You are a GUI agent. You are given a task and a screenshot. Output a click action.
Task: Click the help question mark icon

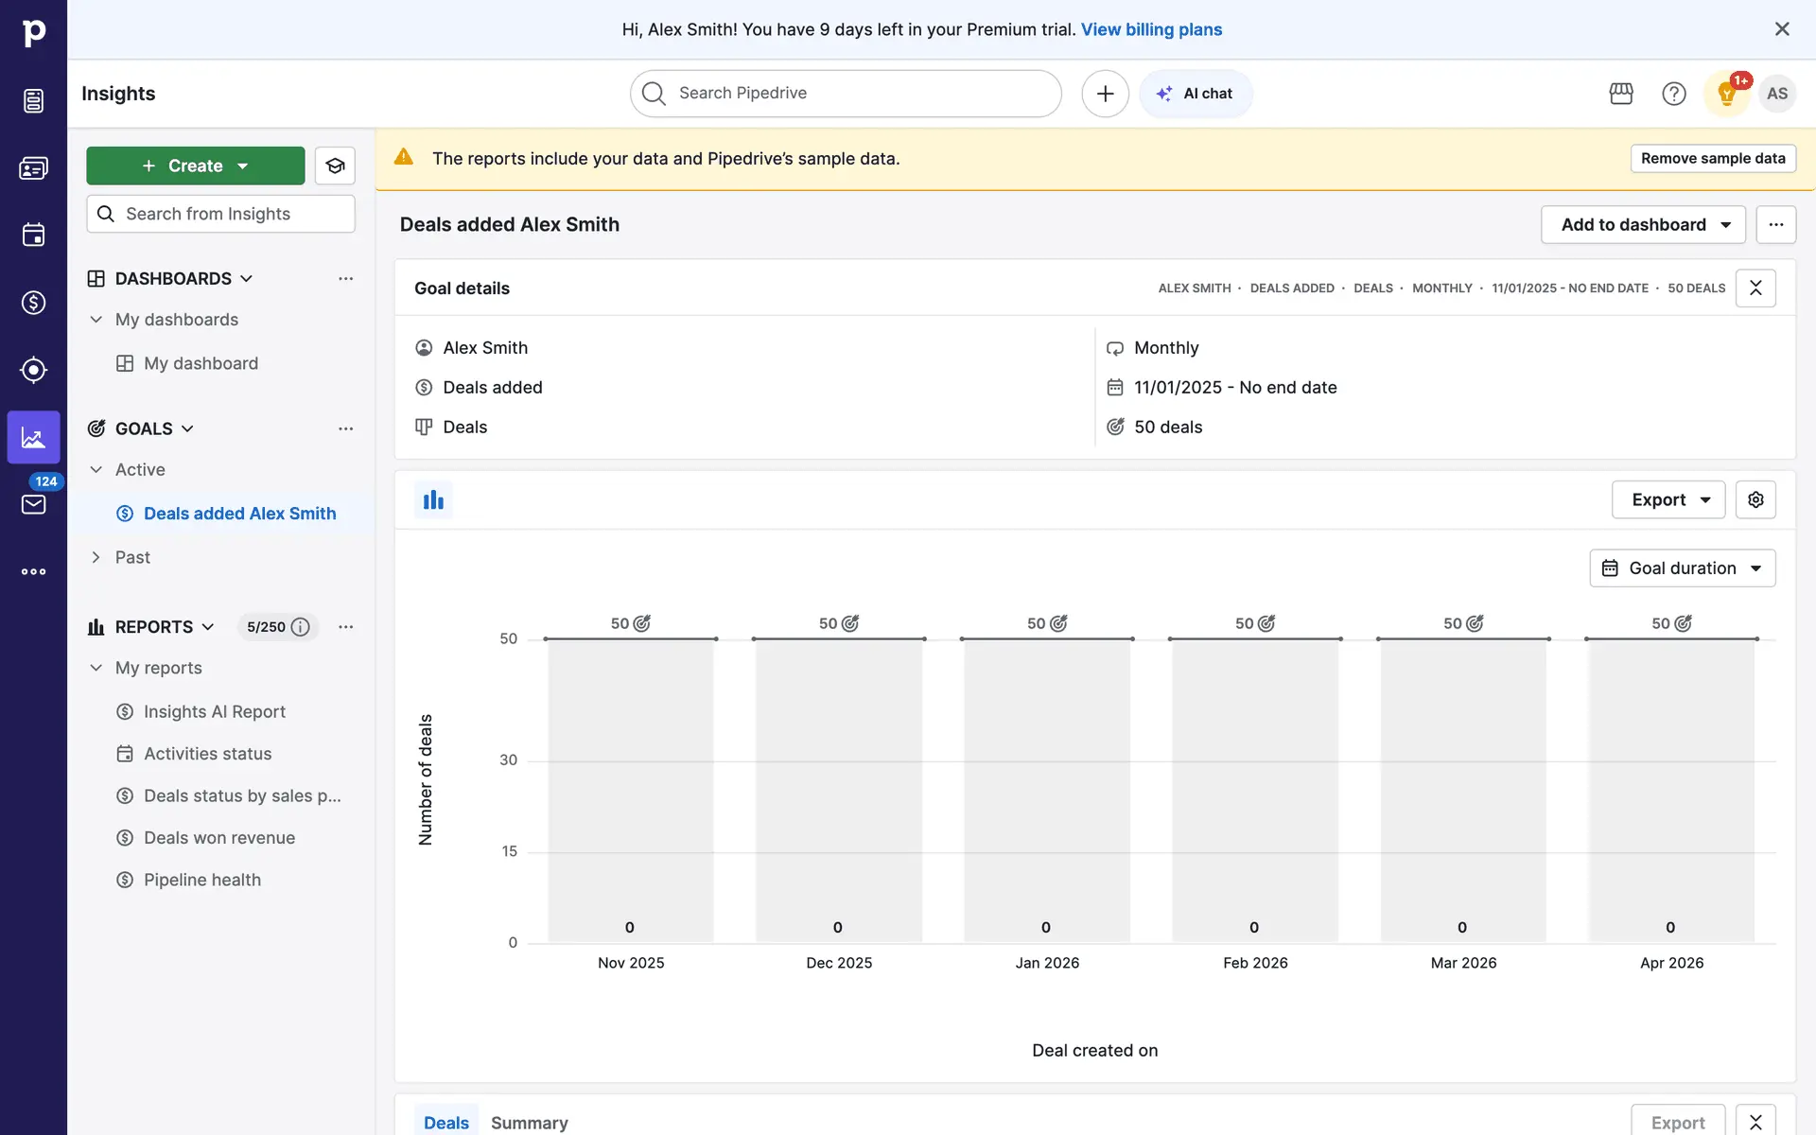click(1673, 94)
